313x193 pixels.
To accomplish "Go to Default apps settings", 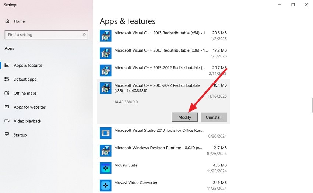I will [x=46, y=79].
